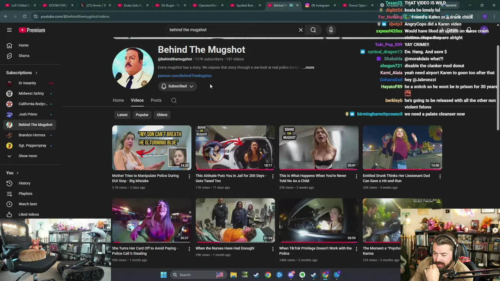This screenshot has width=500, height=281.
Task: Search within the channel's videos
Action: [x=174, y=100]
